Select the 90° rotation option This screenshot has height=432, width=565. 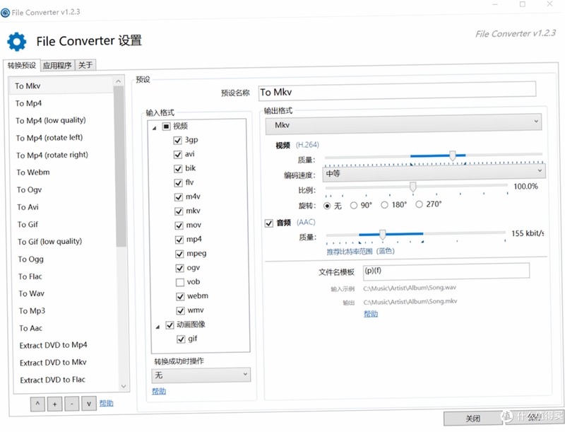coord(354,205)
